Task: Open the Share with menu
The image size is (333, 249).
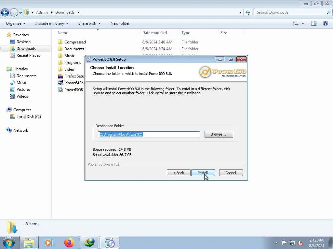Action: (x=89, y=23)
